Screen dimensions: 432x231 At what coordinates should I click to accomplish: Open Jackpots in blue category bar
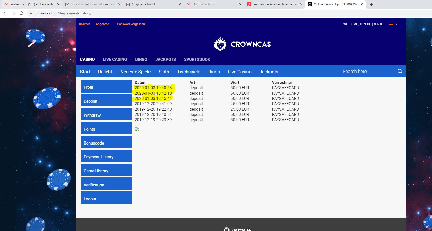point(269,72)
